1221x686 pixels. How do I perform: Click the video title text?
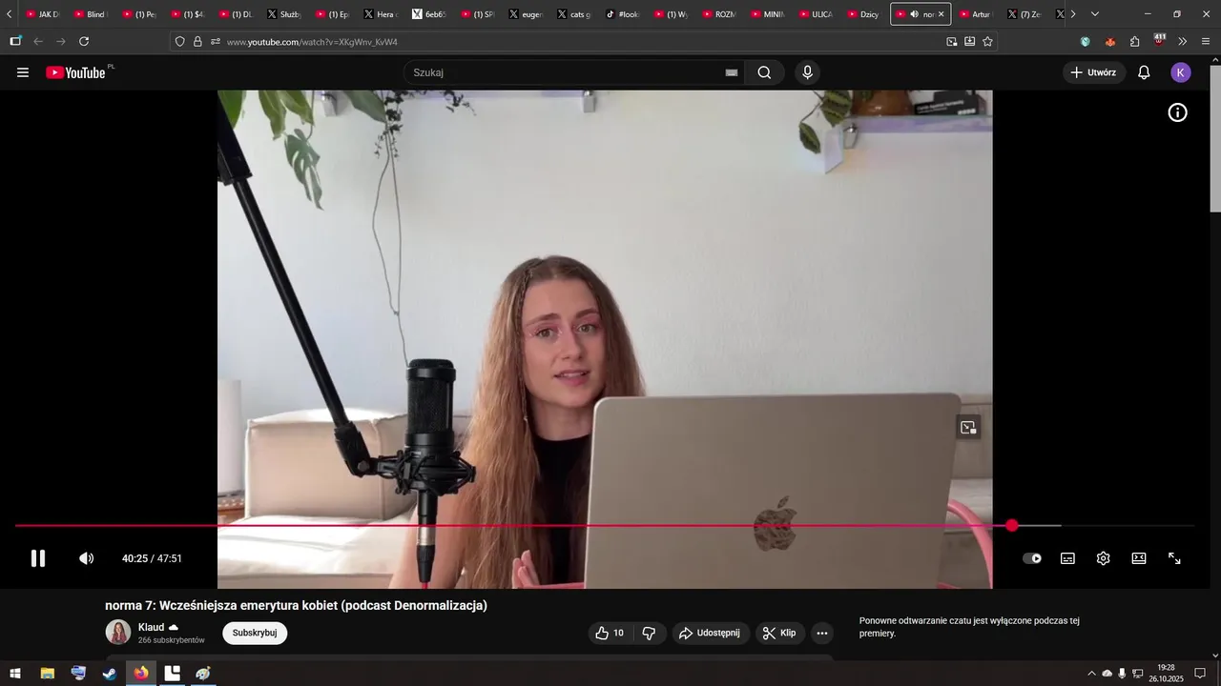(x=296, y=605)
